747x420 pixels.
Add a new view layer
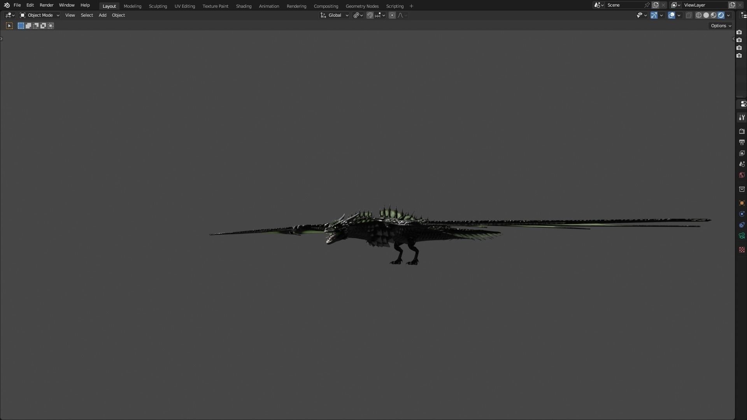point(732,5)
